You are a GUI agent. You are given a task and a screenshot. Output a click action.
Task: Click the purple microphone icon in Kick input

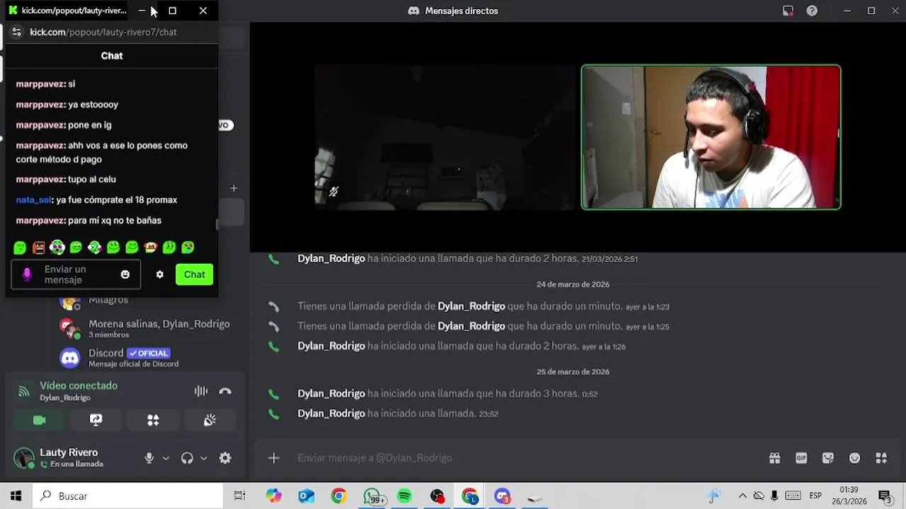28,274
